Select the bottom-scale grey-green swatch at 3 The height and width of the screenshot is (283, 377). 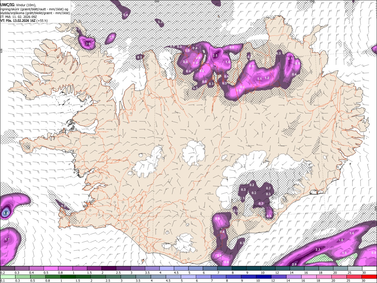point(128,277)
